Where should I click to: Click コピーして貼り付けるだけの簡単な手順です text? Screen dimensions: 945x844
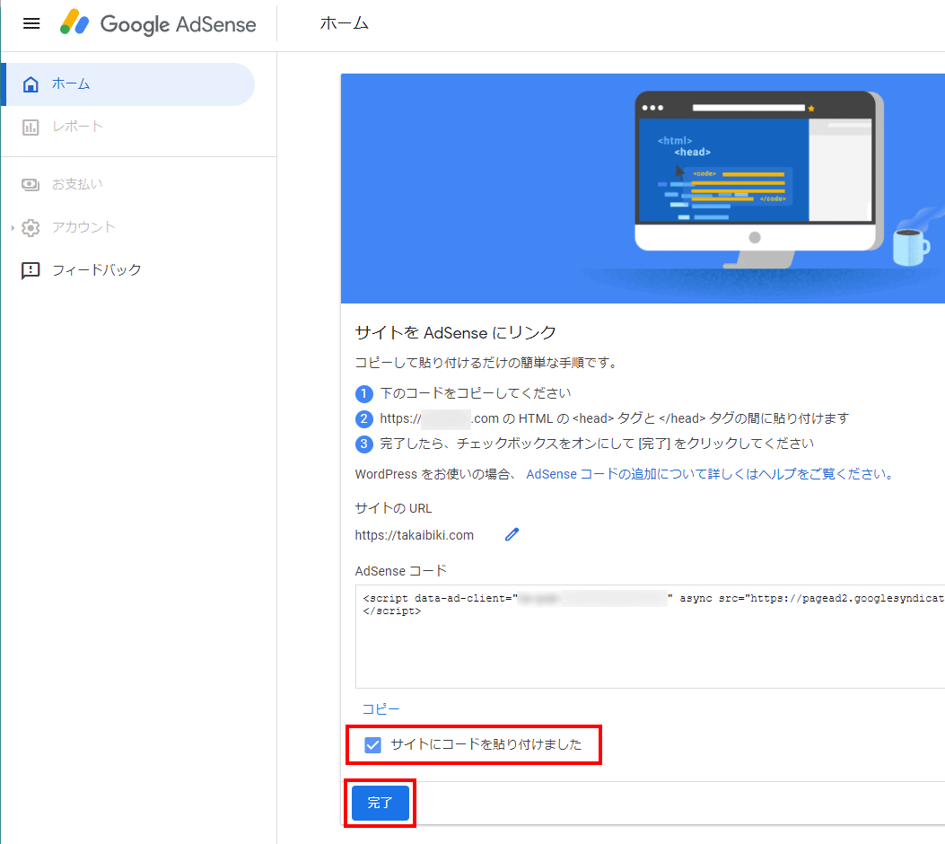pyautogui.click(x=486, y=363)
